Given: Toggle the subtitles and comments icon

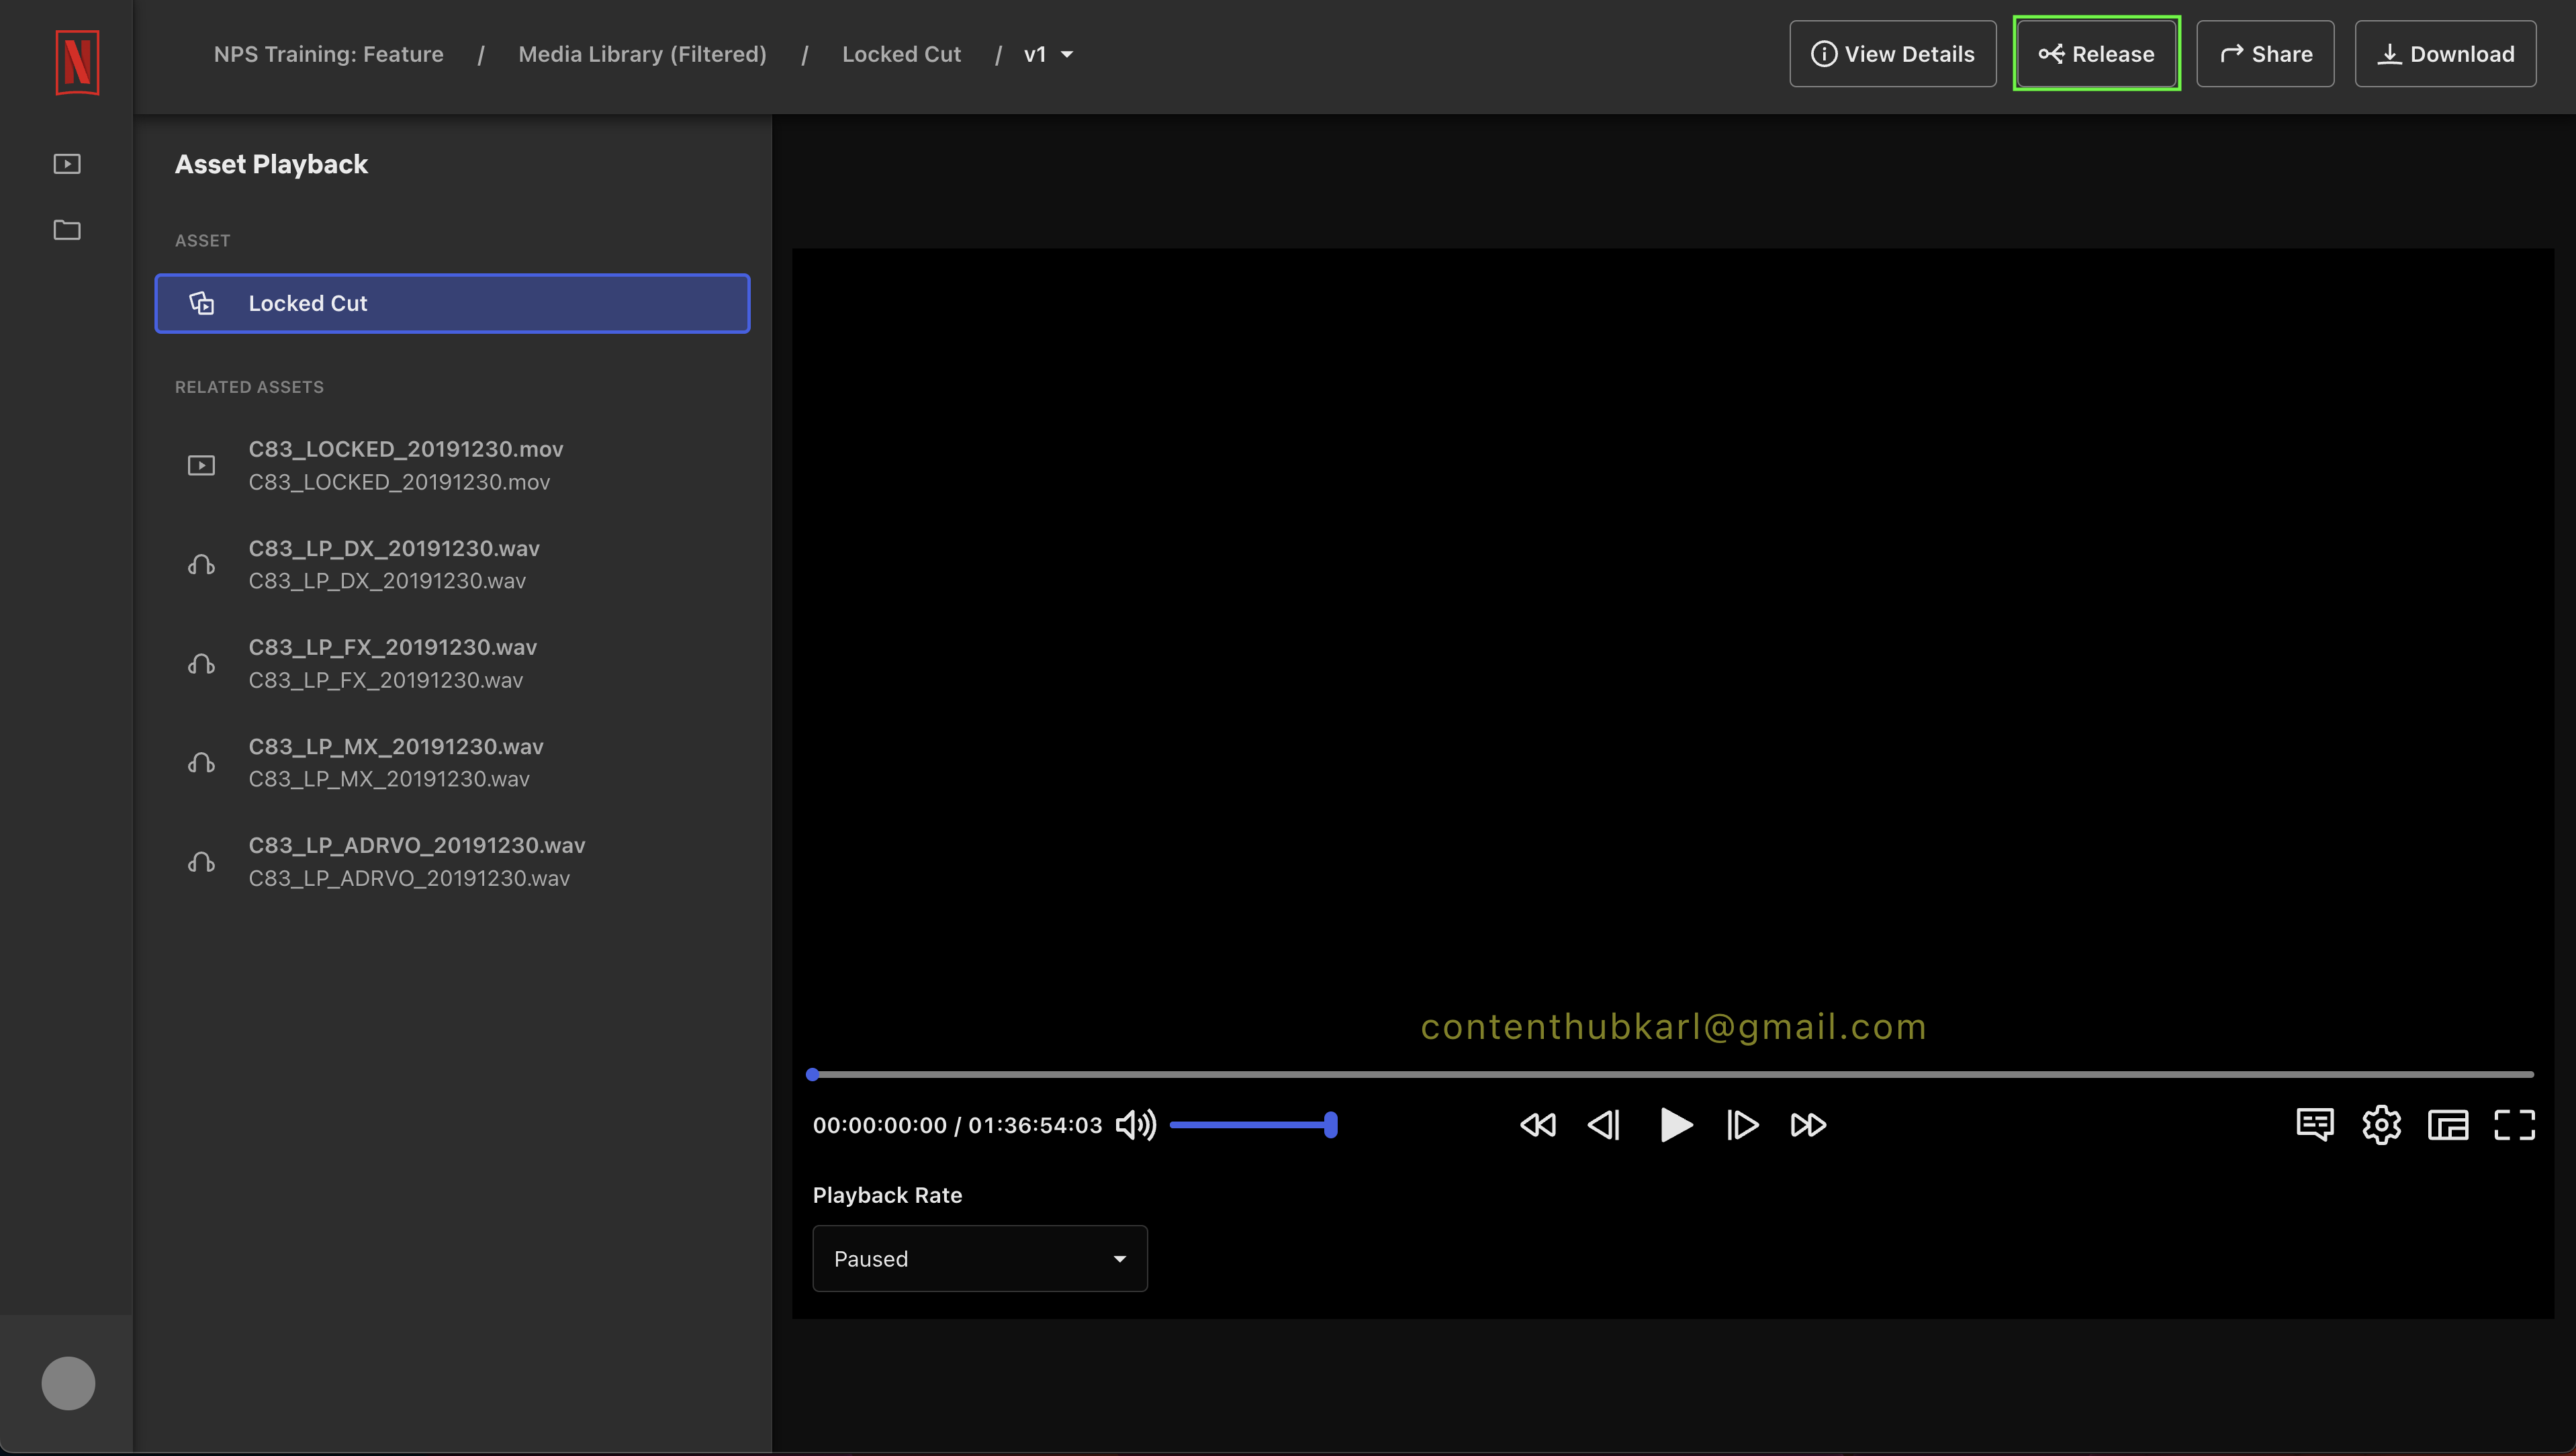Looking at the screenshot, I should (x=2315, y=1125).
